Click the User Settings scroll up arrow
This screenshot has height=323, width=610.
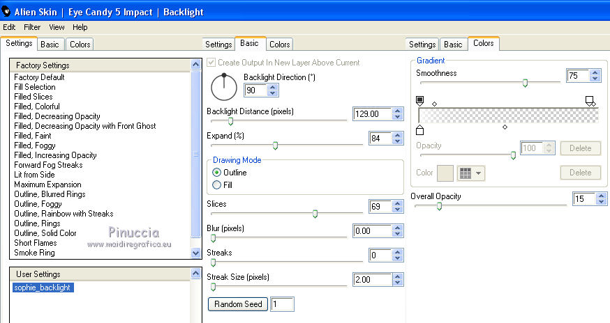(195, 274)
